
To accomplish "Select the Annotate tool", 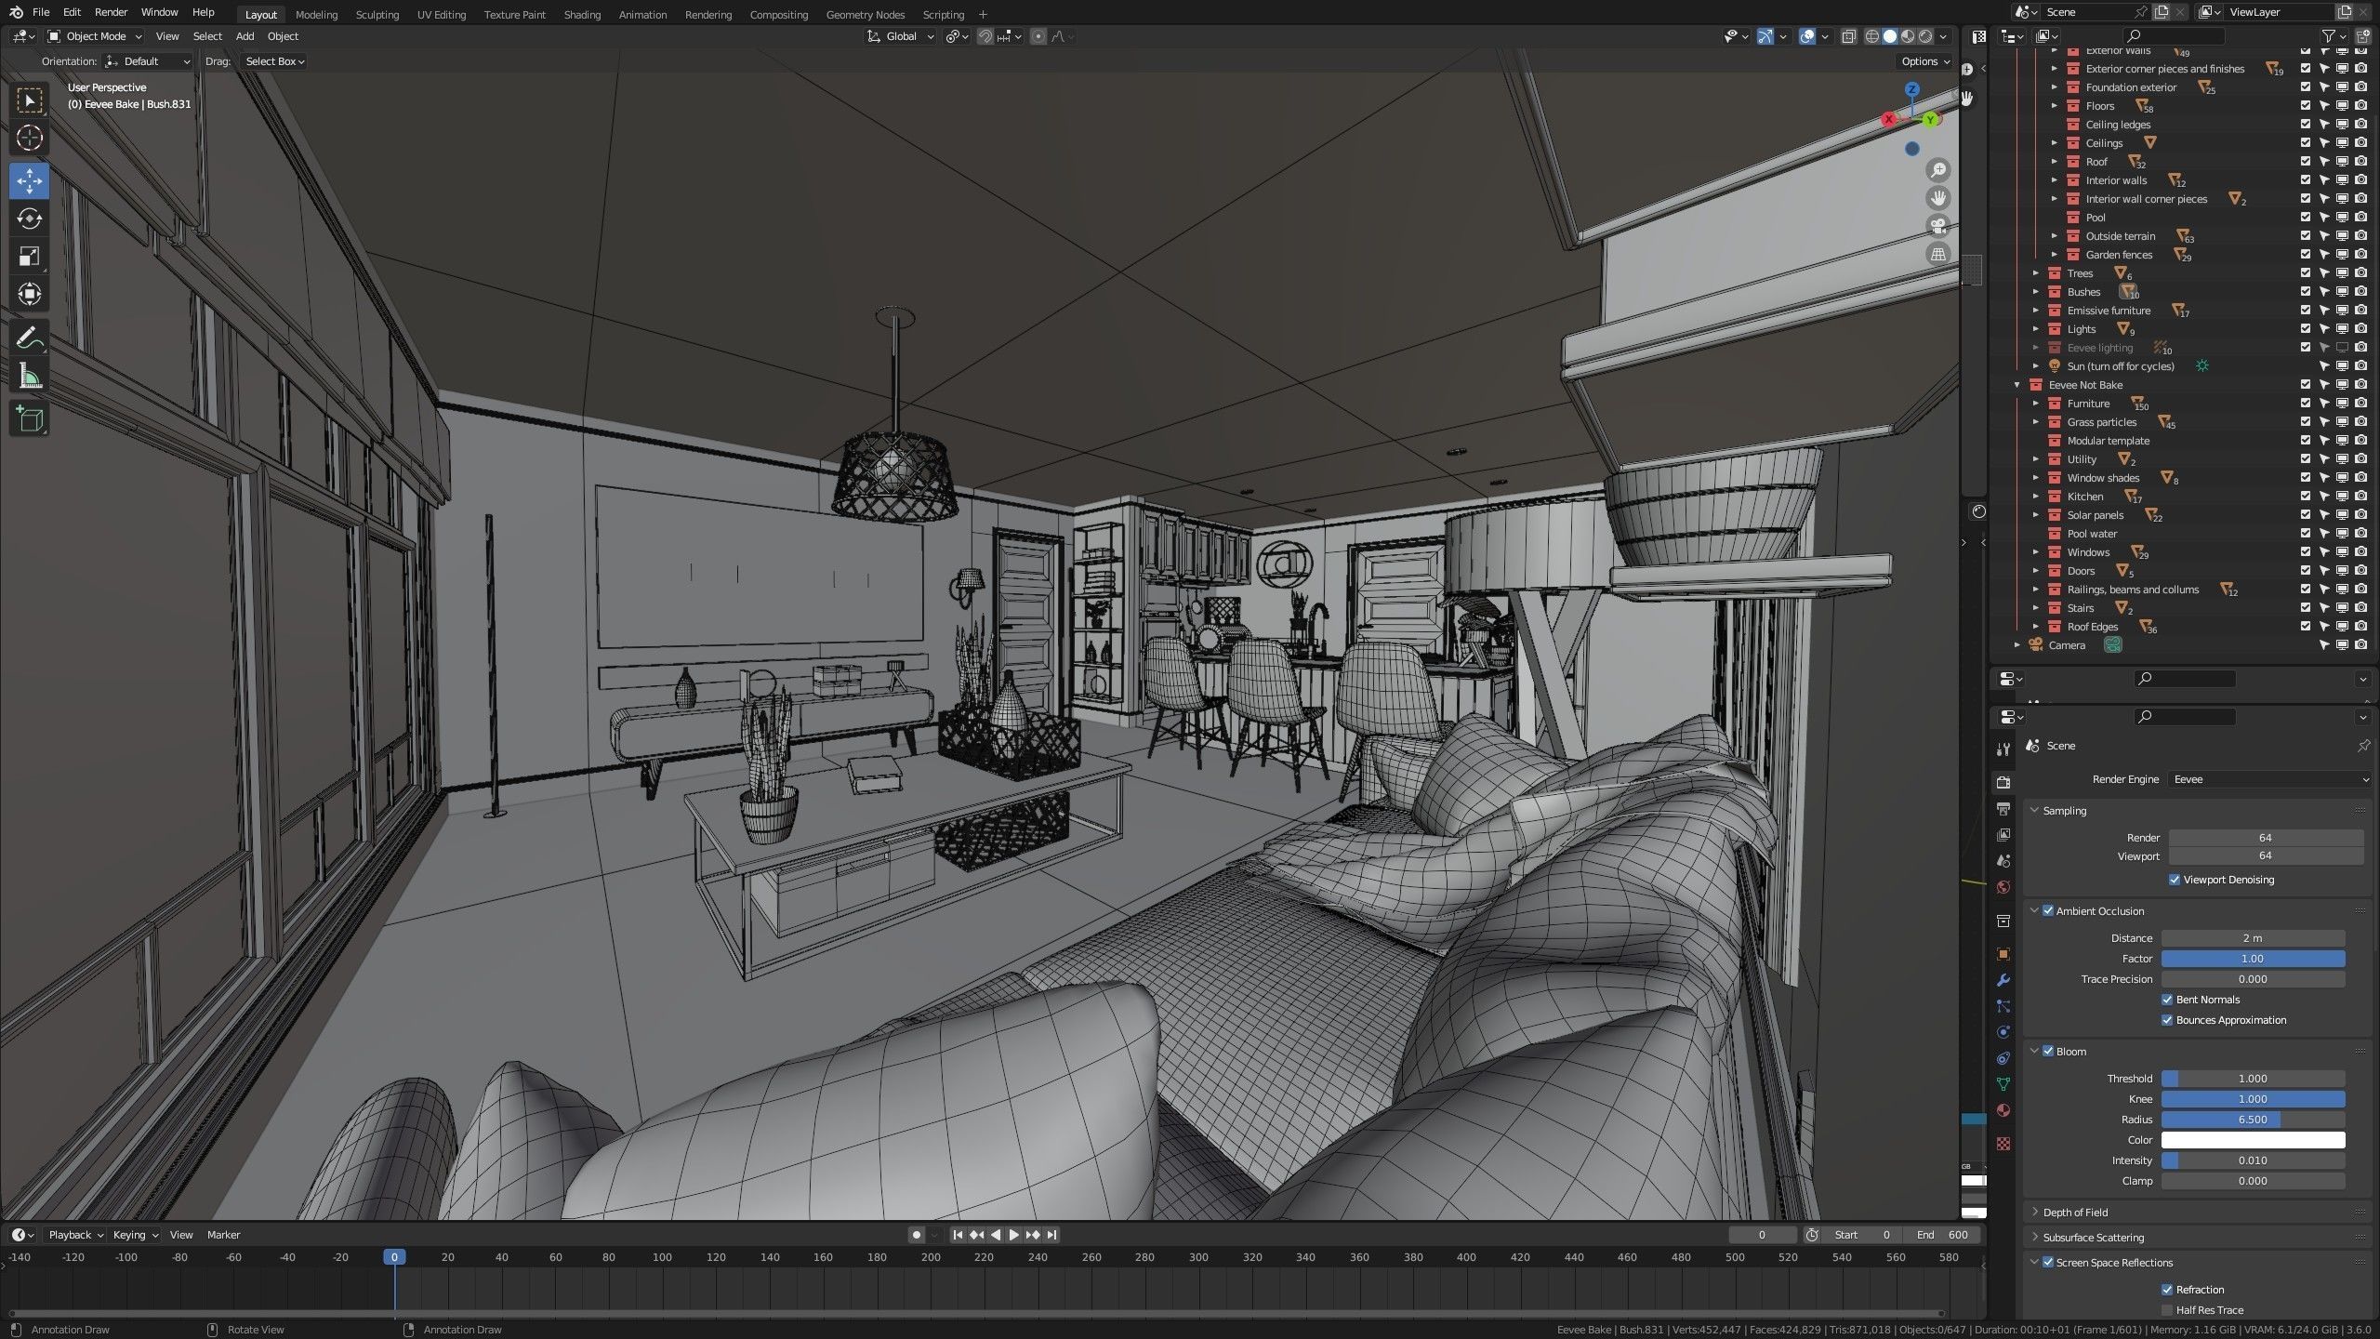I will 29,338.
